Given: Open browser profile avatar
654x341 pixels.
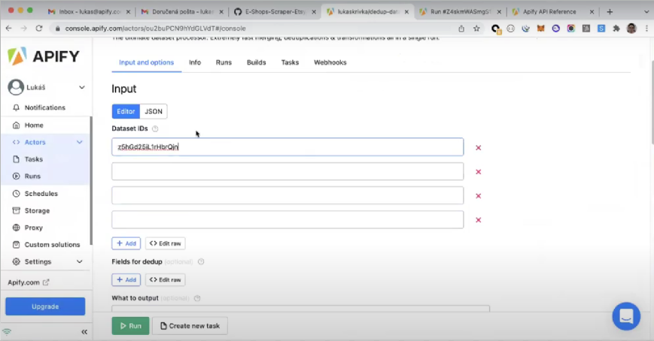Looking at the screenshot, I should pyautogui.click(x=631, y=29).
